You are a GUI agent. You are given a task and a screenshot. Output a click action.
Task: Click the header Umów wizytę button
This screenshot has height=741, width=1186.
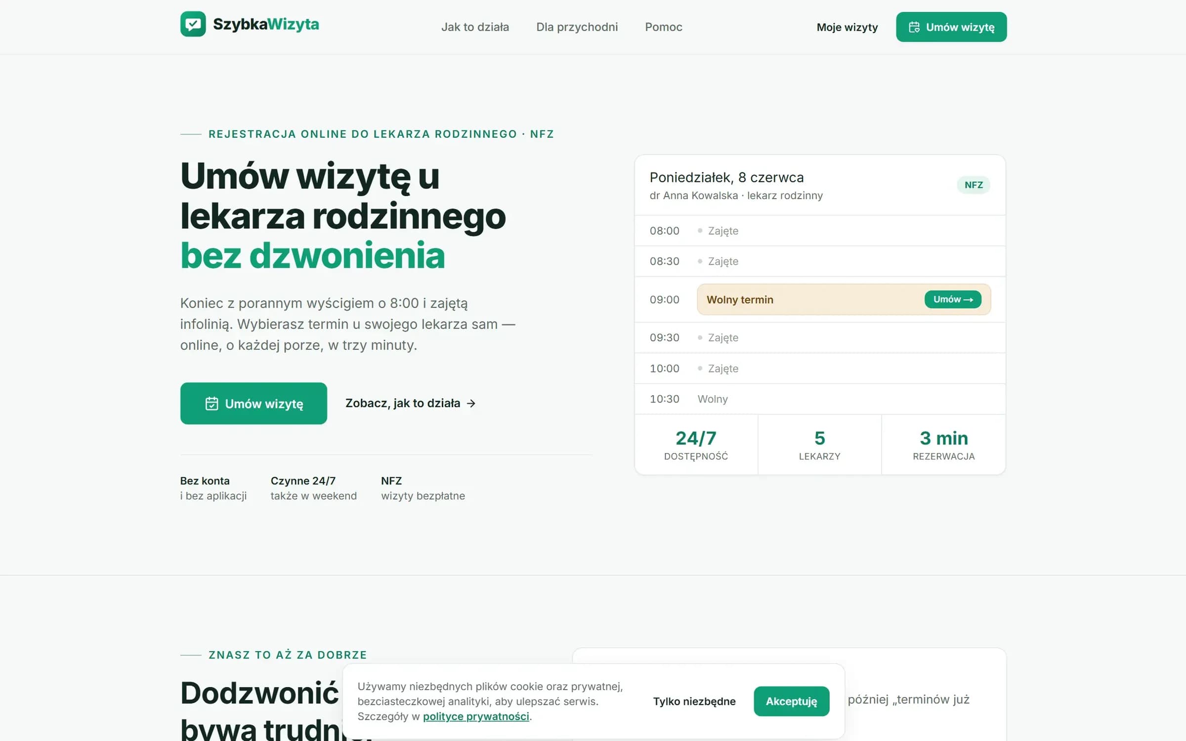point(951,27)
